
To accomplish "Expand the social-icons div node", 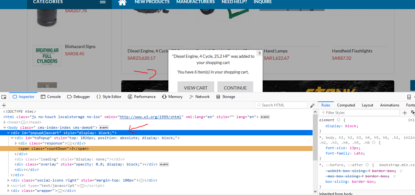I will (8, 180).
